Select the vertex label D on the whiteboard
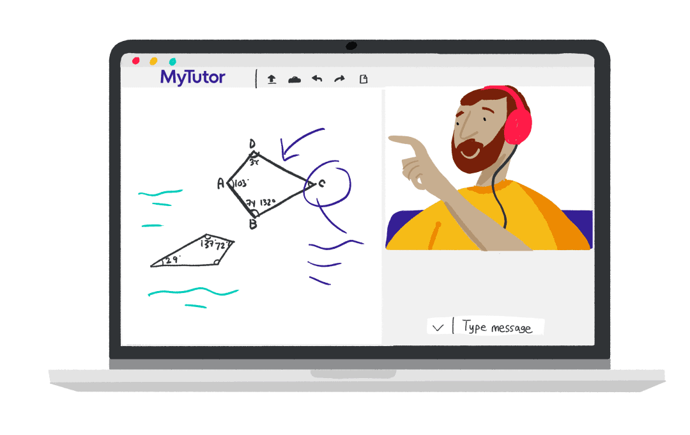Viewport: 690px width, 435px height. pos(252,143)
